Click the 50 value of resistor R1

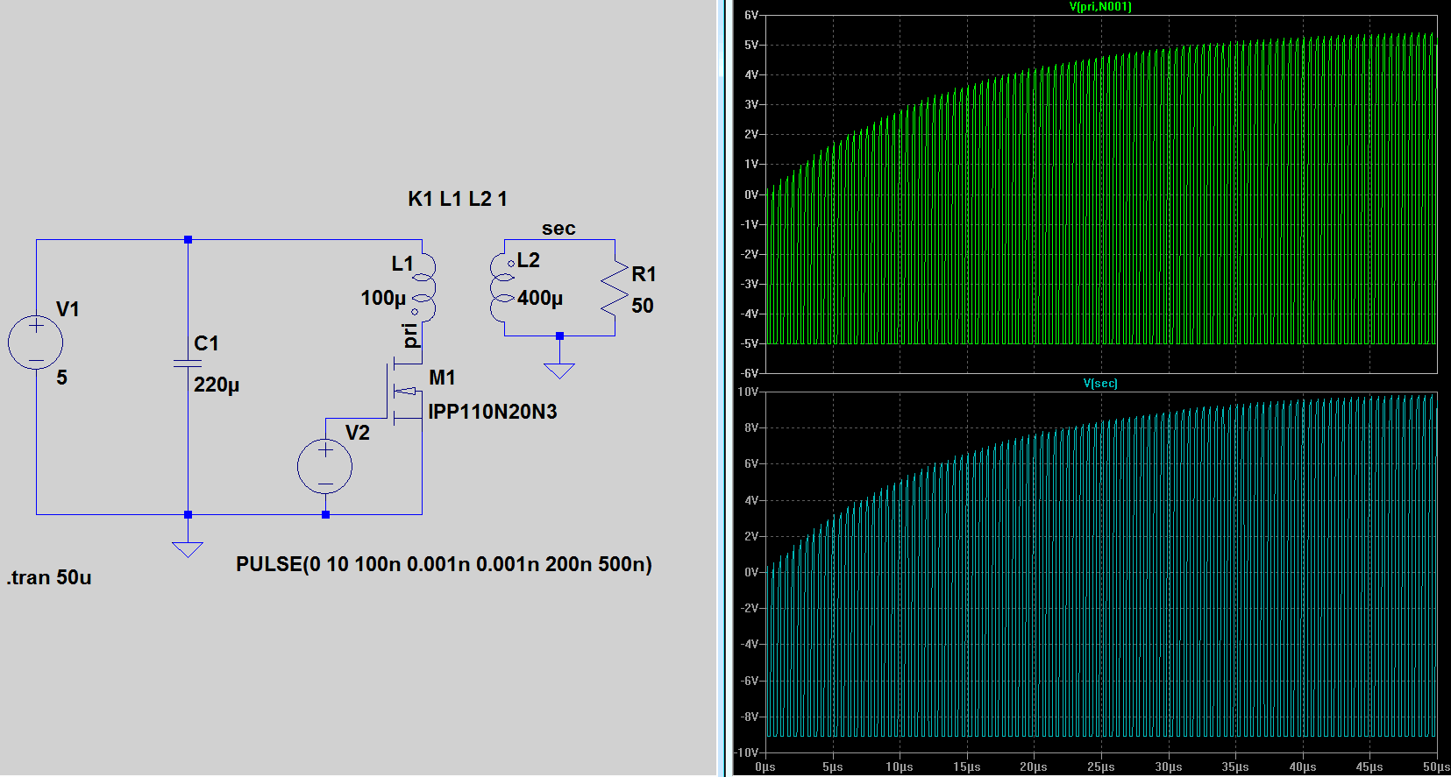pos(643,306)
